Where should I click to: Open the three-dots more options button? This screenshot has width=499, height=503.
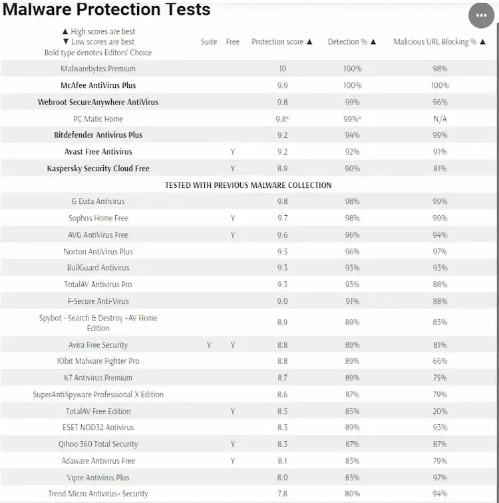(481, 15)
